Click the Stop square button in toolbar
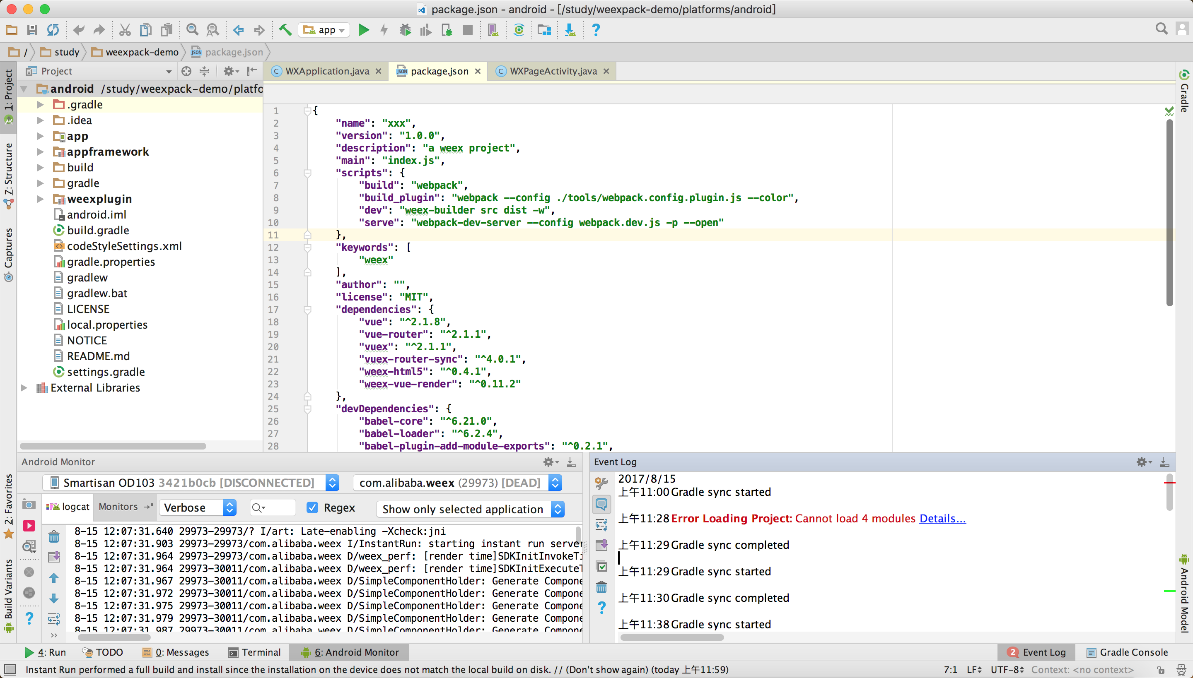 (467, 30)
